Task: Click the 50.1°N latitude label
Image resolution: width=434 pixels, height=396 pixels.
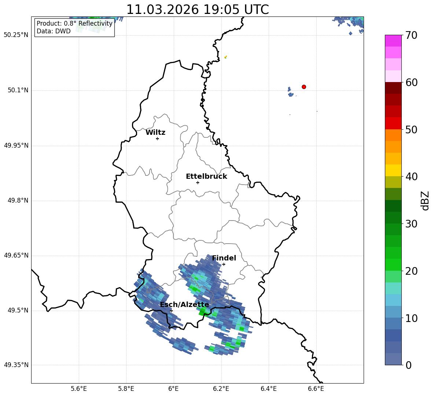Action: (x=18, y=90)
